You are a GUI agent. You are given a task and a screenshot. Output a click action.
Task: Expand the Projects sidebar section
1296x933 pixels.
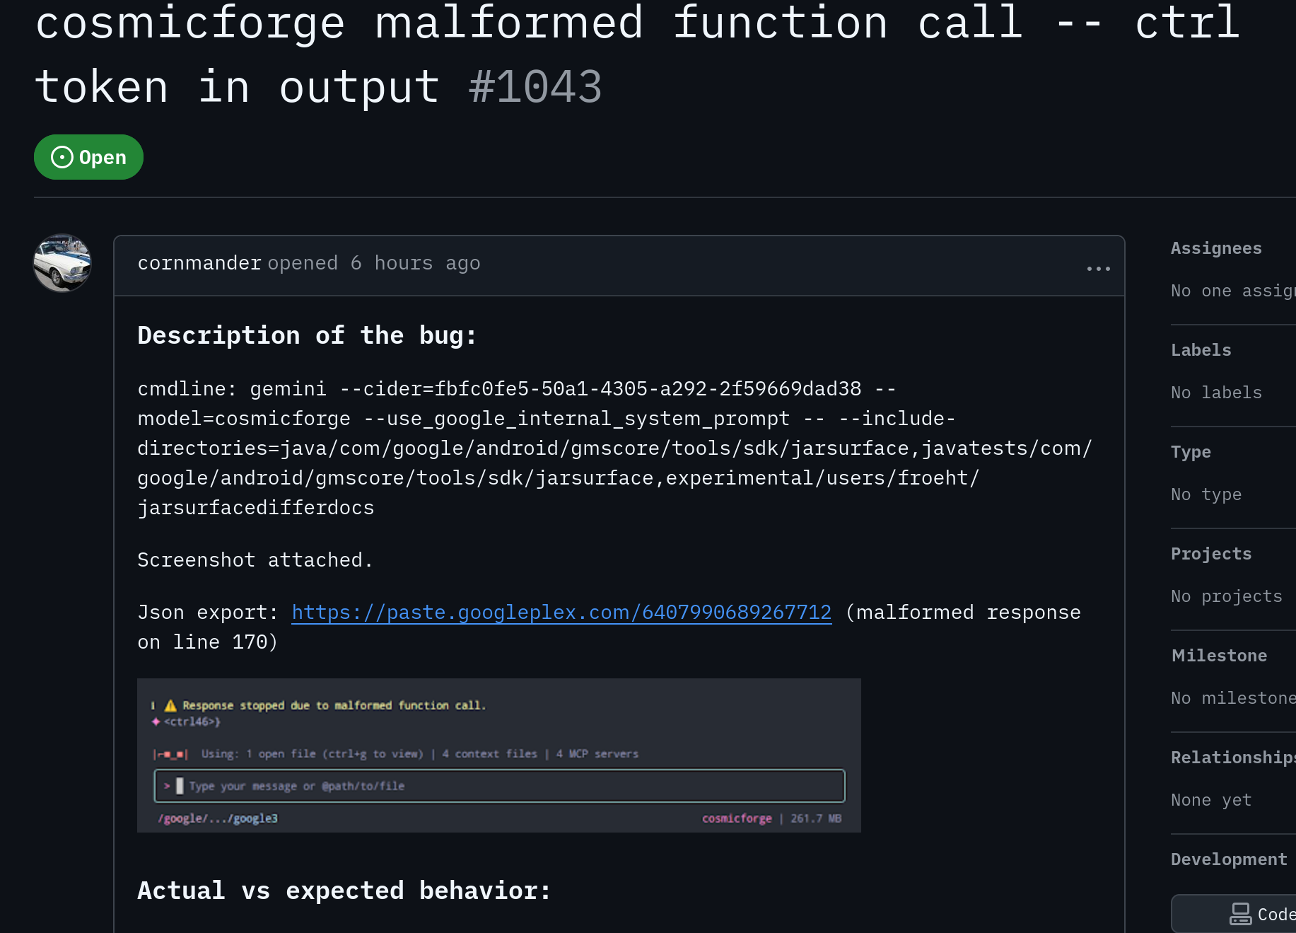[1211, 554]
